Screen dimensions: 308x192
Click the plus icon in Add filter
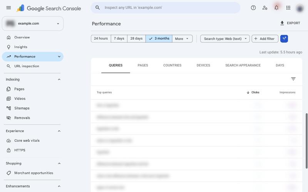tap(256, 39)
